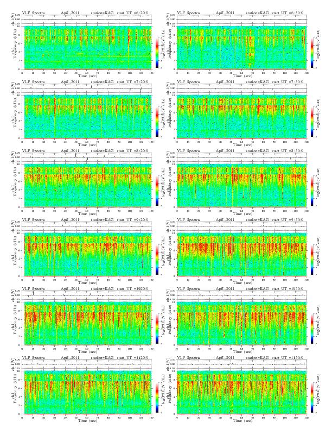
Task: Select the color scale beside the 7:20:0 plot
Action: click(x=157, y=122)
